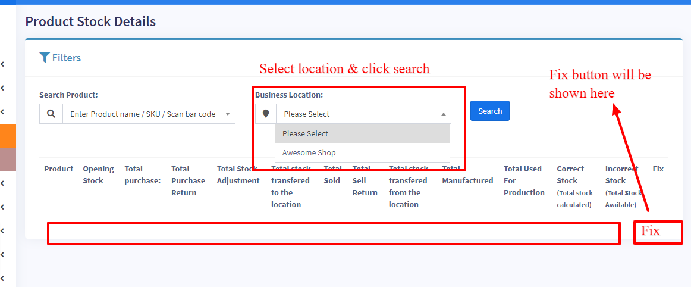
Task: Click the Total Used For Production header
Action: 524,180
